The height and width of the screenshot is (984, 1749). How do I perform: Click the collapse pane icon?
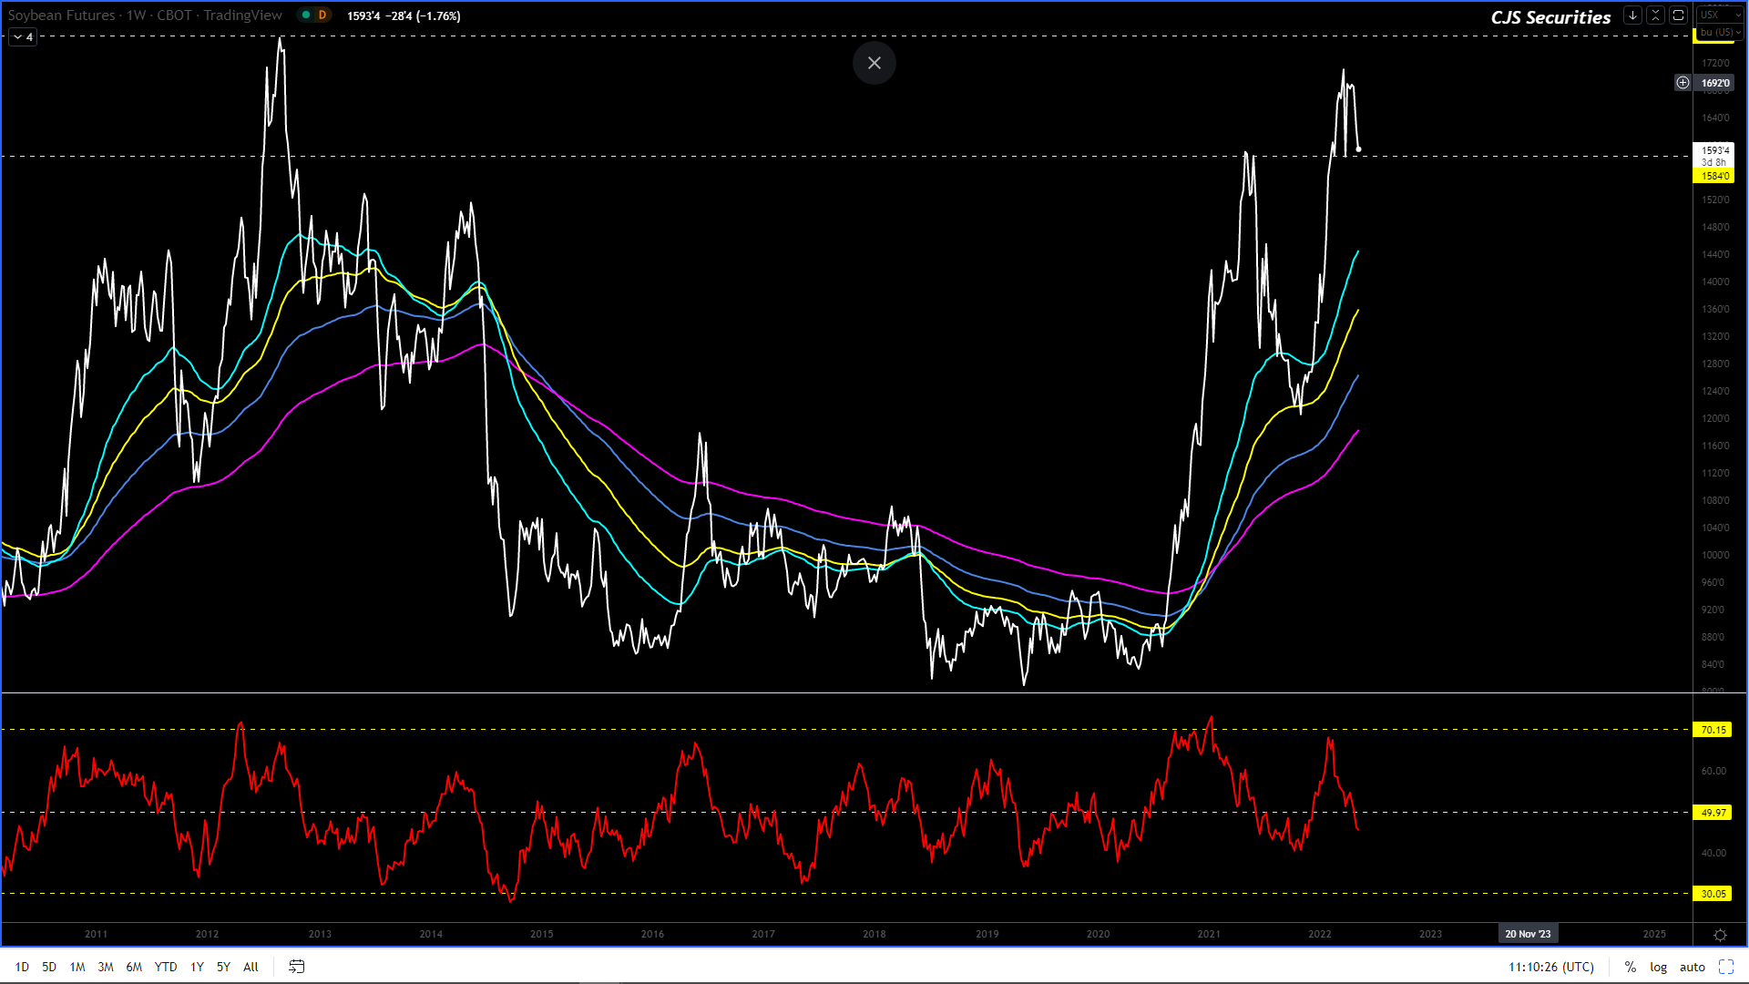[1655, 15]
